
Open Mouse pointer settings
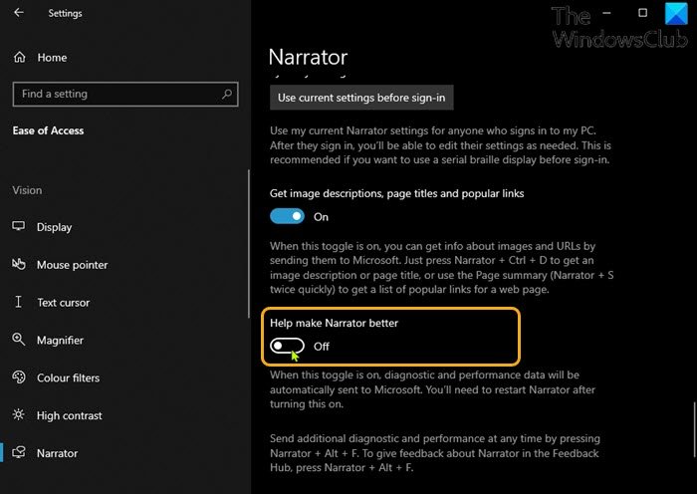(x=125, y=265)
